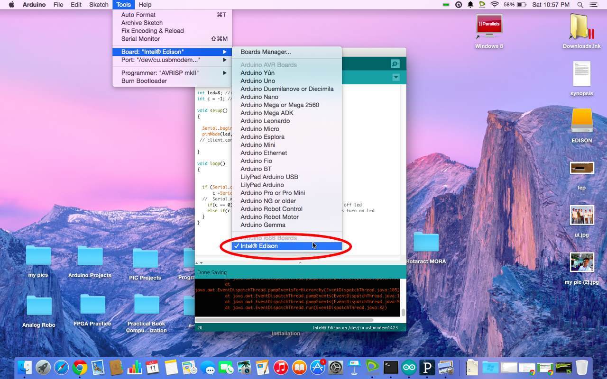Image resolution: width=607 pixels, height=379 pixels.
Task: Open the Trash in the Dock
Action: (x=582, y=367)
